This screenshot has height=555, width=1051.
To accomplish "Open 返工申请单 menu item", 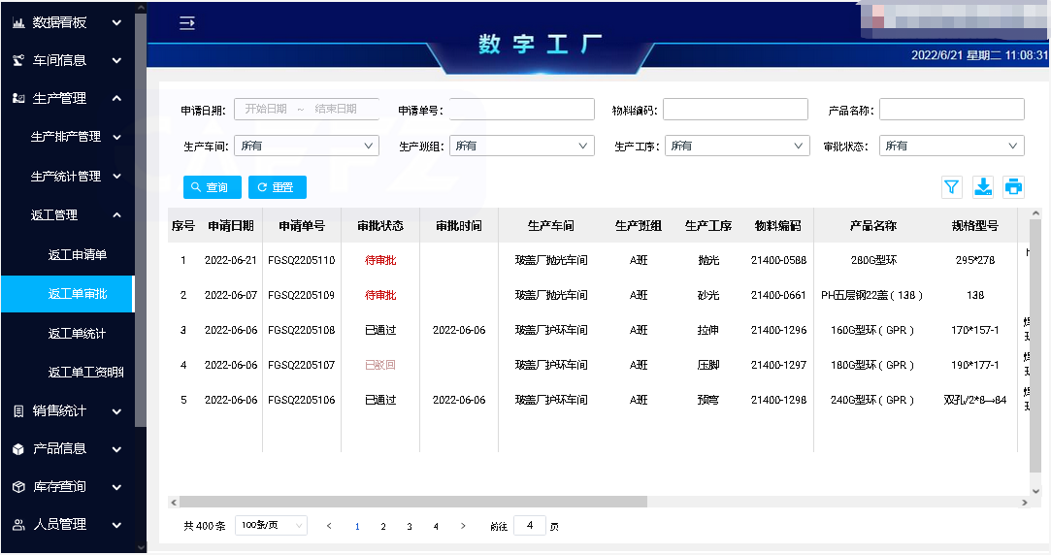I will (x=78, y=254).
